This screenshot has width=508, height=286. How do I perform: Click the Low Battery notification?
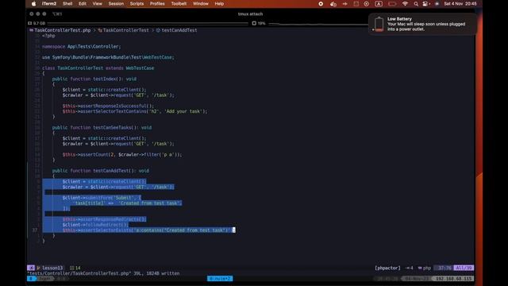click(423, 24)
